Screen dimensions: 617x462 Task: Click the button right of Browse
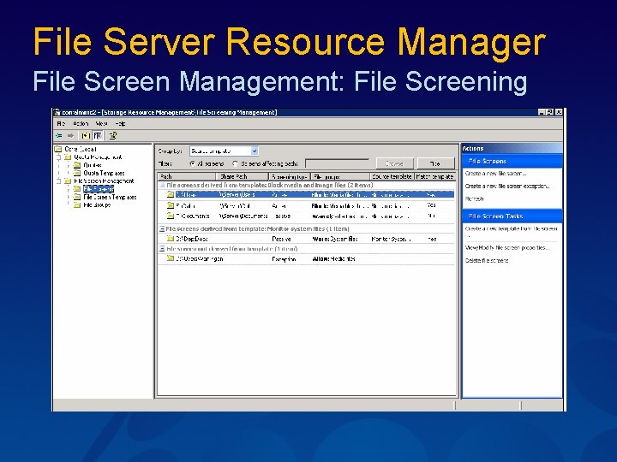tap(435, 163)
